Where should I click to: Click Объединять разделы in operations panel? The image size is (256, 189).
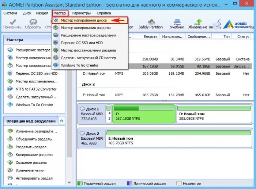[34, 139]
